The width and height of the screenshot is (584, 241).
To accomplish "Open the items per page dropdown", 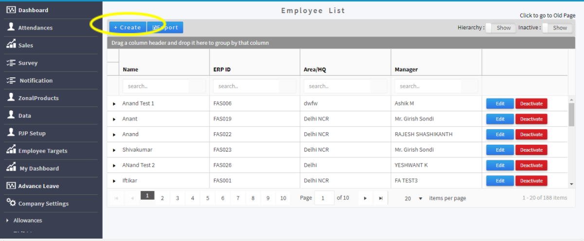I will pos(413,198).
